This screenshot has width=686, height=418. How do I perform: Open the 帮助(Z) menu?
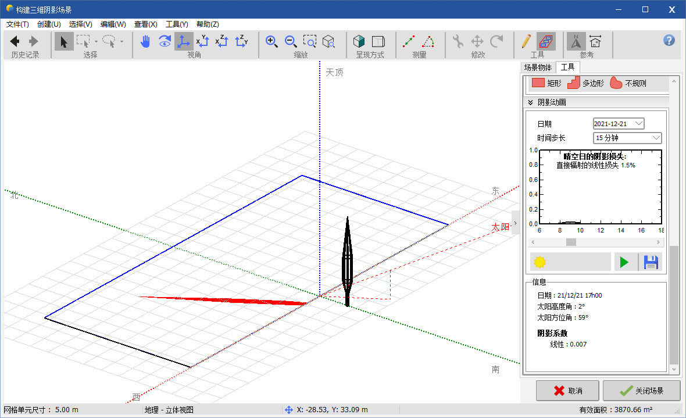coord(208,24)
